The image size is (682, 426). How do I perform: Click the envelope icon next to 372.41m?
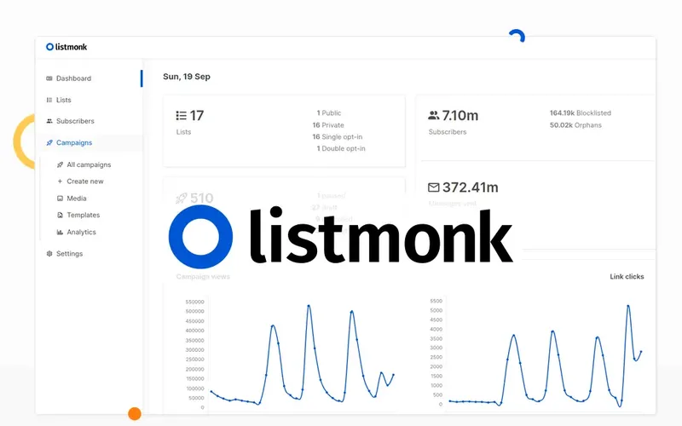tap(434, 187)
